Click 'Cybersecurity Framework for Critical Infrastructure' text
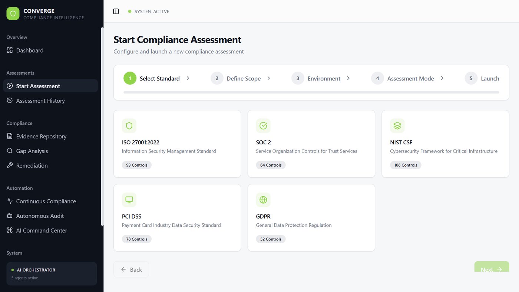The height and width of the screenshot is (292, 519). pyautogui.click(x=444, y=151)
